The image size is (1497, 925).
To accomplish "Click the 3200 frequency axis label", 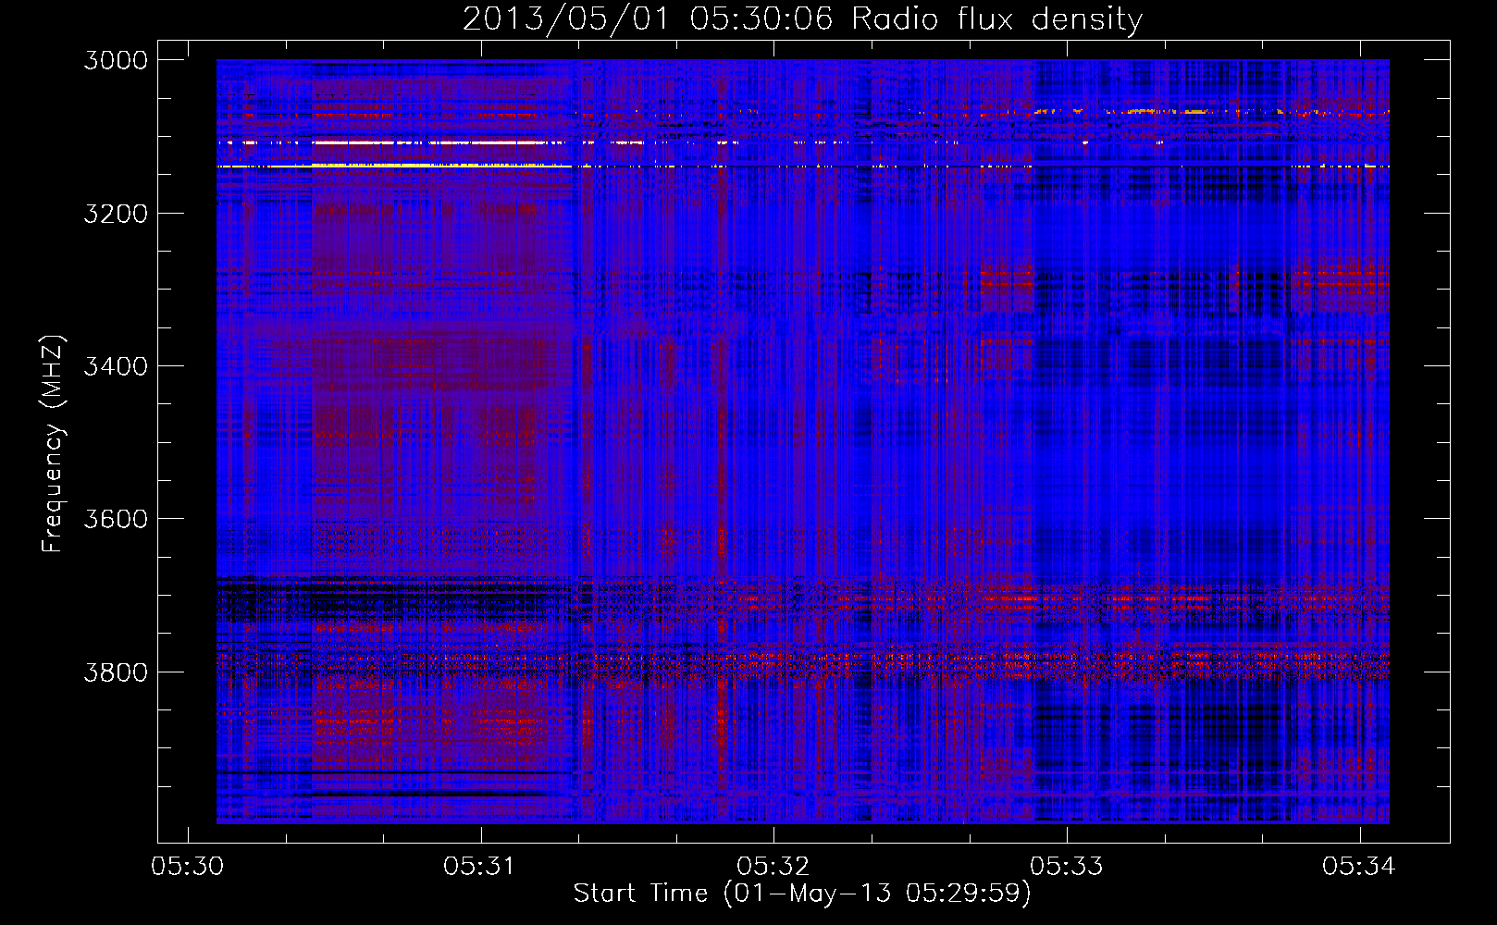I will point(116,214).
